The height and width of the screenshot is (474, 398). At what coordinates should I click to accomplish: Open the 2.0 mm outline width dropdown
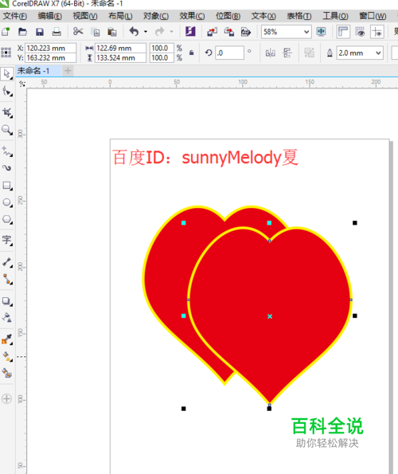(x=378, y=53)
